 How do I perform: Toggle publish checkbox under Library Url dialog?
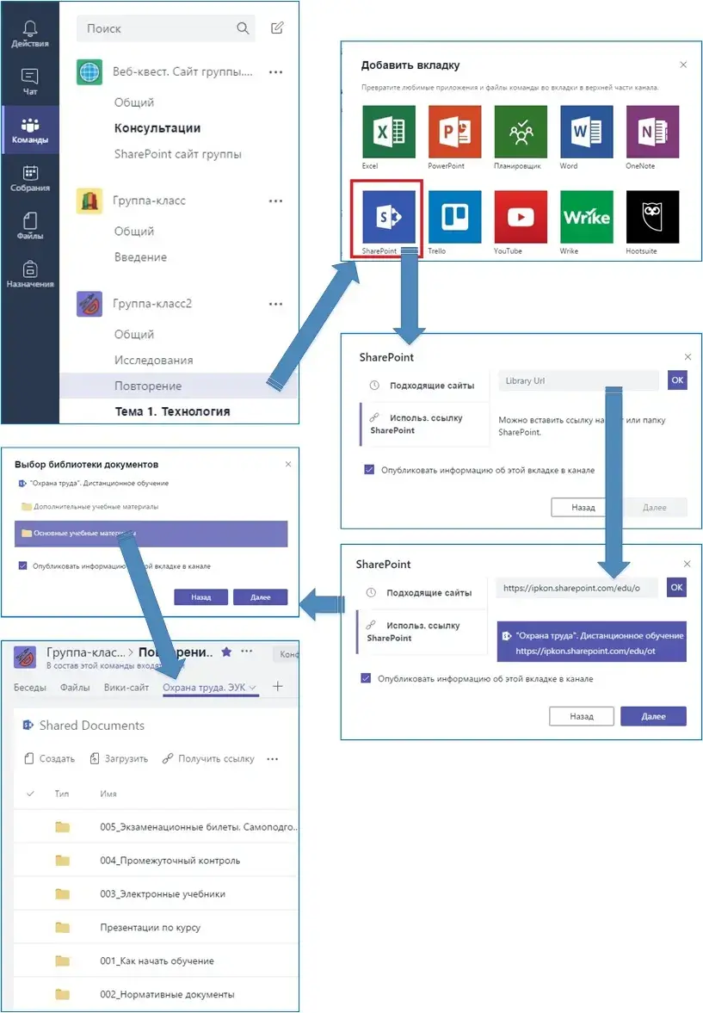[x=369, y=470]
